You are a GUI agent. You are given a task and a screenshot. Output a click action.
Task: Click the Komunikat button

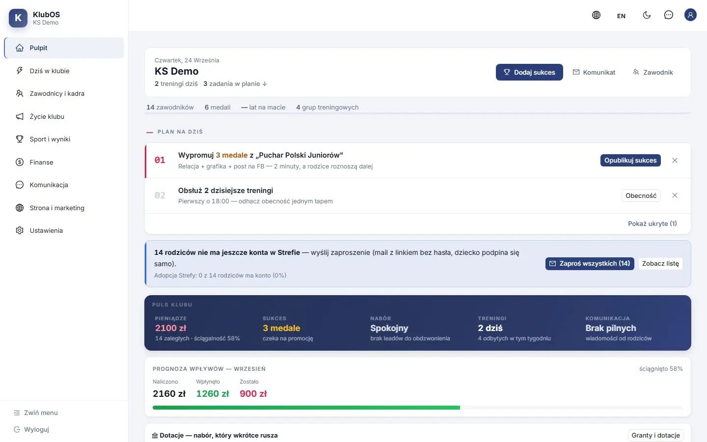click(594, 72)
